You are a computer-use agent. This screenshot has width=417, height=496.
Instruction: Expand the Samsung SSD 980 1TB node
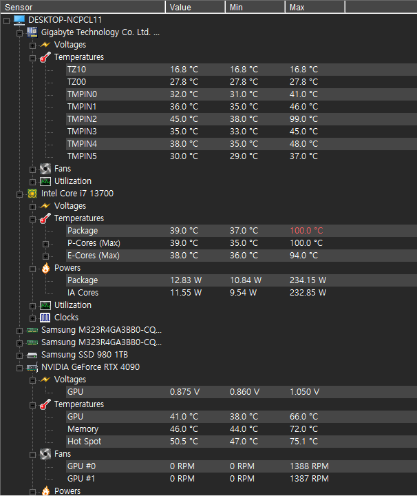point(19,356)
